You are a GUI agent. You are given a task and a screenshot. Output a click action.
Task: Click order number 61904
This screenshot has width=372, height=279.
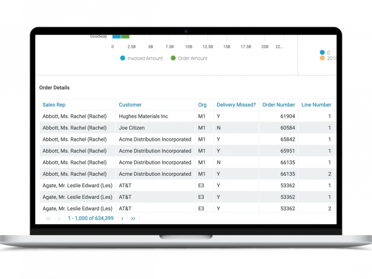(x=288, y=116)
